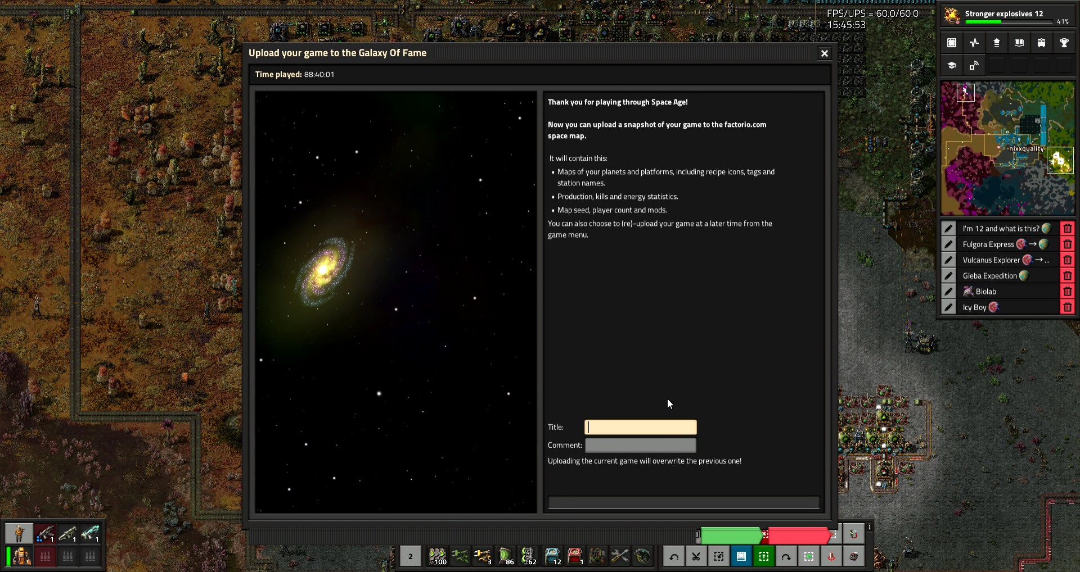The height and width of the screenshot is (572, 1080).
Task: Open the shortcut bar three-dot menu
Action: click(870, 527)
